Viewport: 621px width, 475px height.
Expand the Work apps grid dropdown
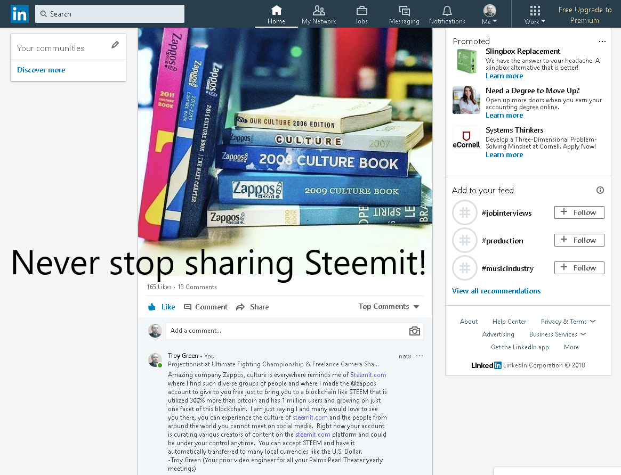(535, 14)
